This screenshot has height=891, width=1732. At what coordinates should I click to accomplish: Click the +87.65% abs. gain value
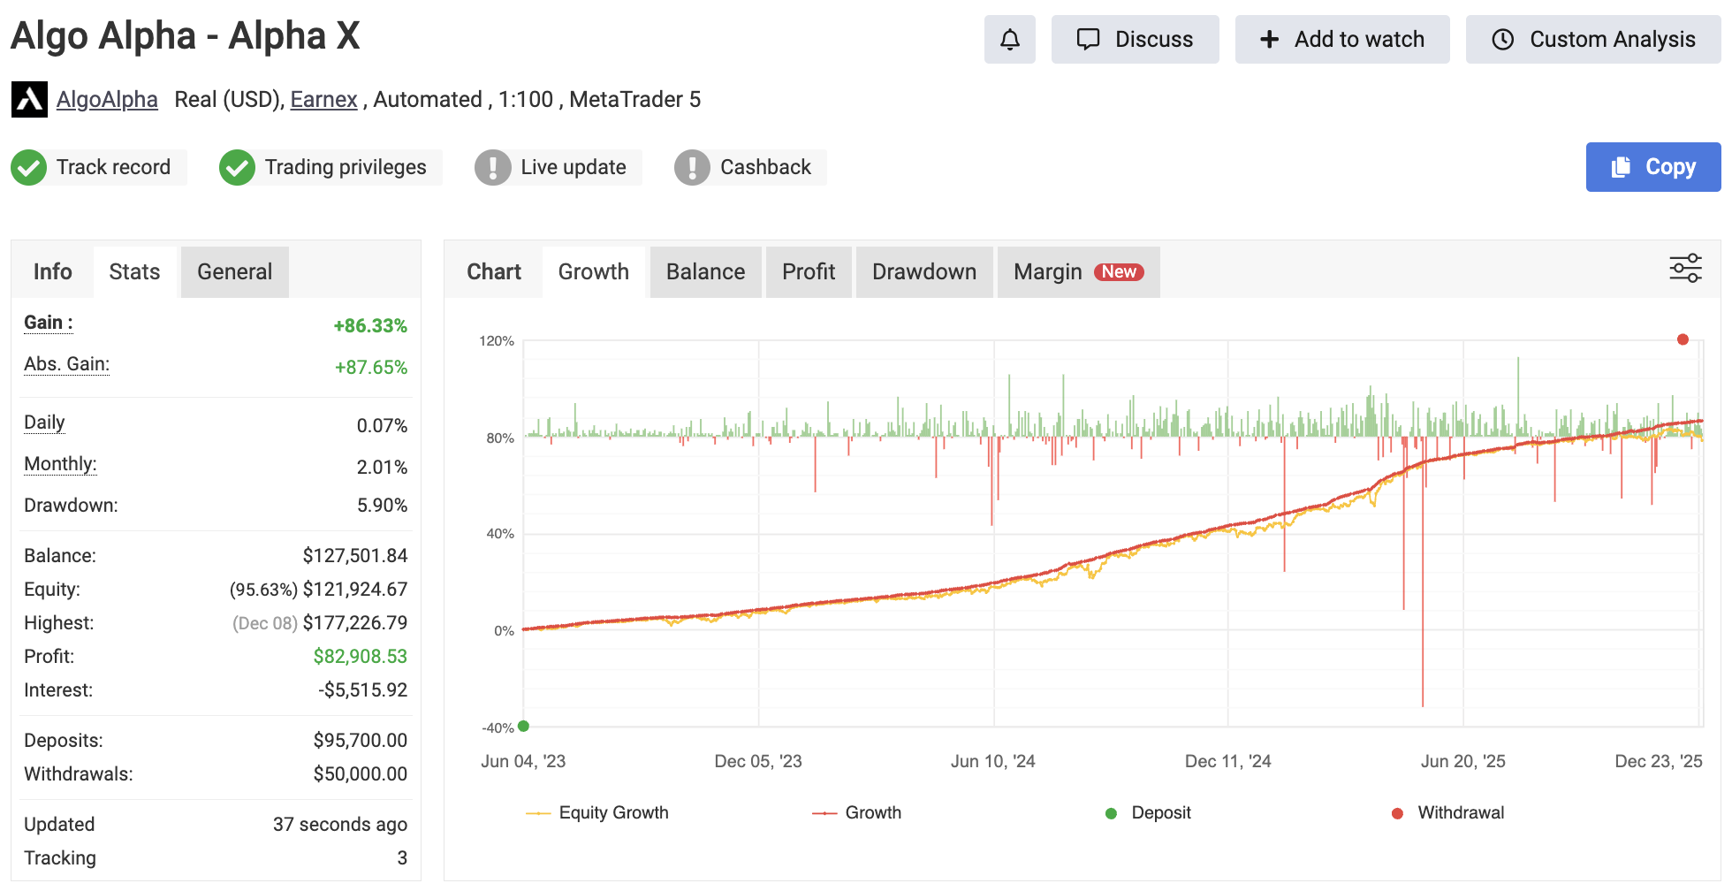[371, 368]
